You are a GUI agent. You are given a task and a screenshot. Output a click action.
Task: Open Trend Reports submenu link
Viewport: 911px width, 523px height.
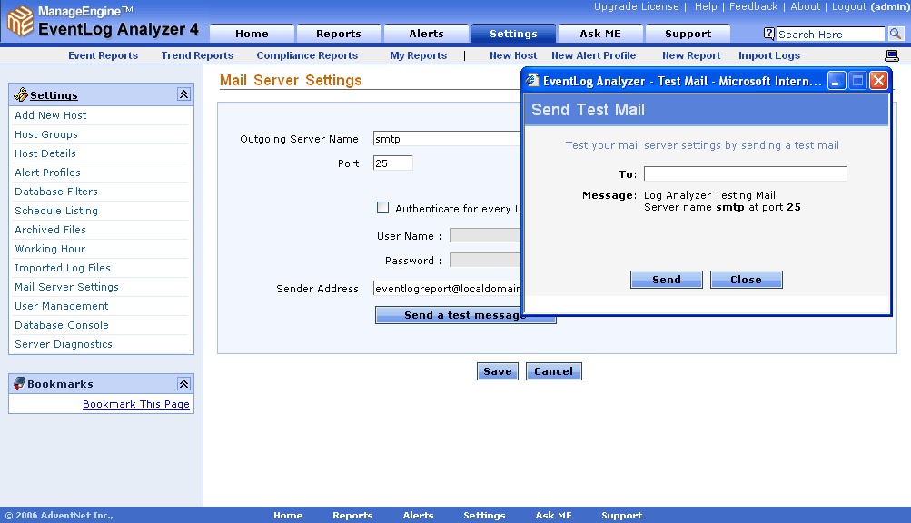click(197, 55)
